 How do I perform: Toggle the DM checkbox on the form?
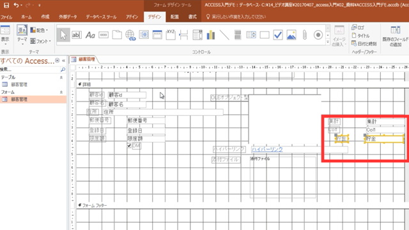coord(129,146)
